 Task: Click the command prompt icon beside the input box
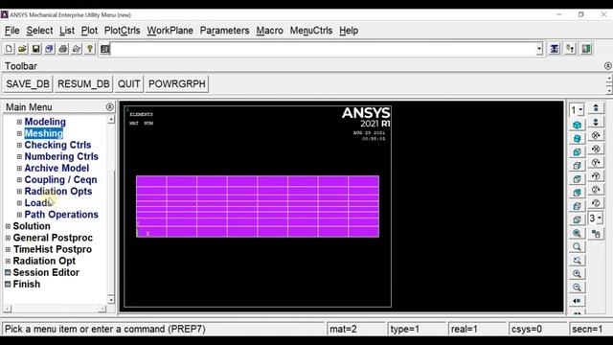pos(104,49)
